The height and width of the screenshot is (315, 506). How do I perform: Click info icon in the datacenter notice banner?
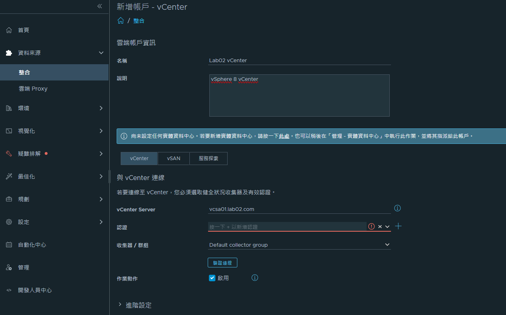[x=124, y=136]
